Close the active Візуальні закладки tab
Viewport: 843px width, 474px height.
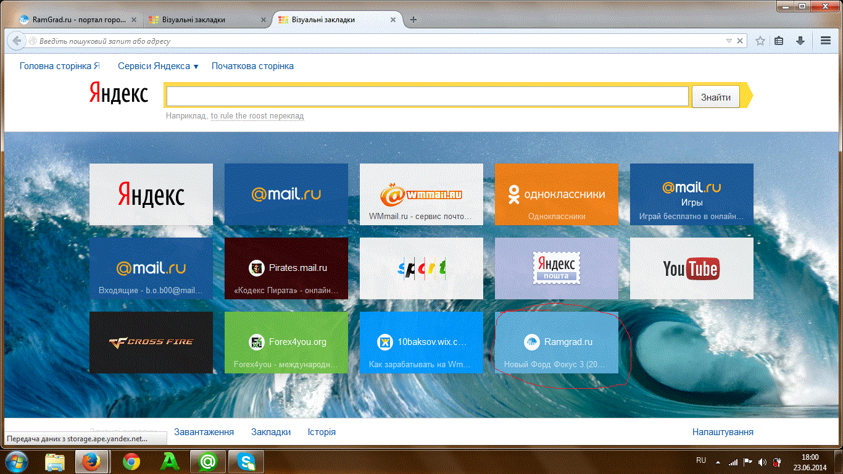tap(394, 19)
